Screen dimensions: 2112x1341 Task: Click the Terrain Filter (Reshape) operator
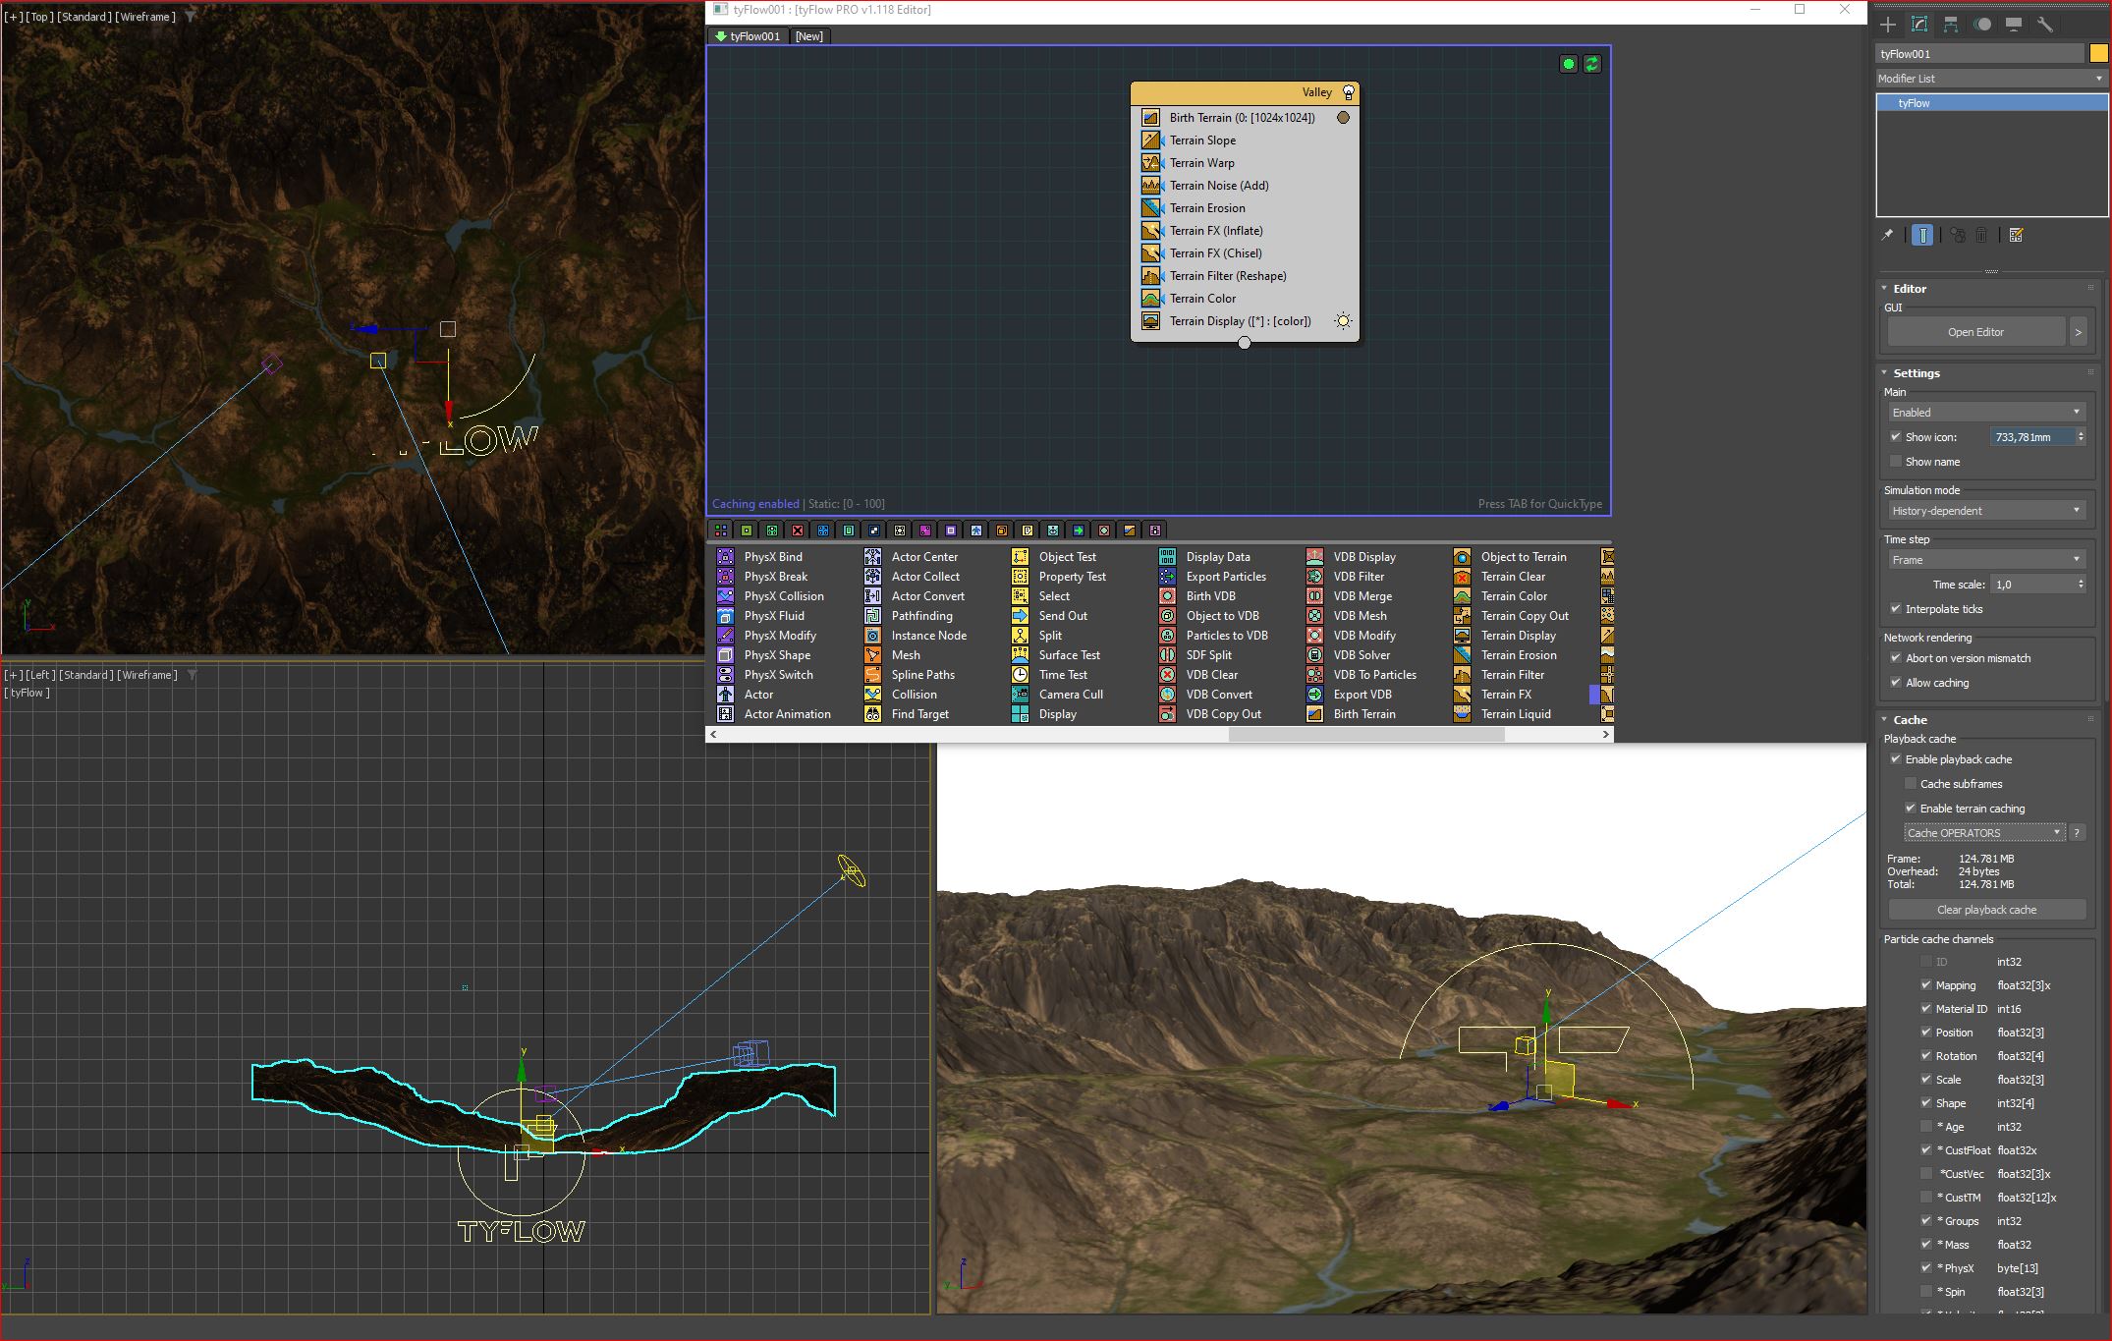click(1228, 276)
